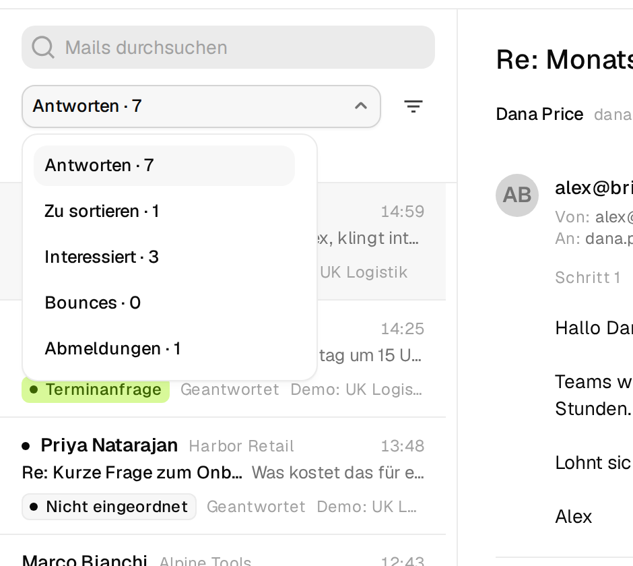Select 'Zu sortieren · 1' option
The image size is (633, 566).
[164, 212]
